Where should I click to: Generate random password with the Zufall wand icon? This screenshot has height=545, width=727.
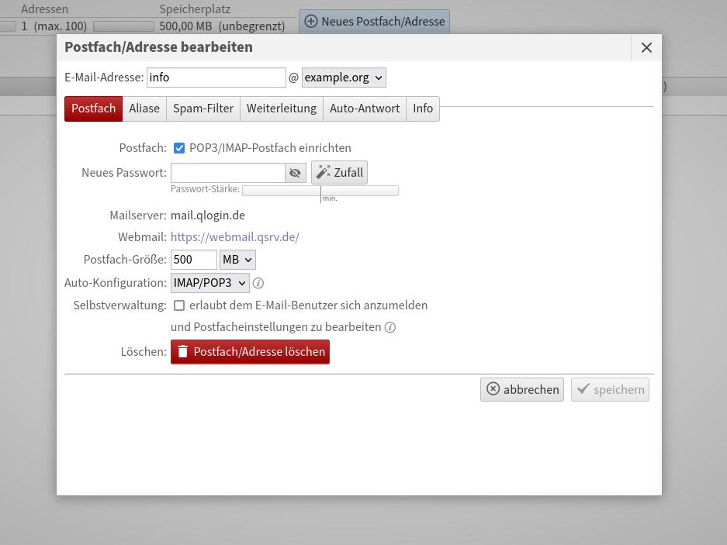(x=324, y=172)
